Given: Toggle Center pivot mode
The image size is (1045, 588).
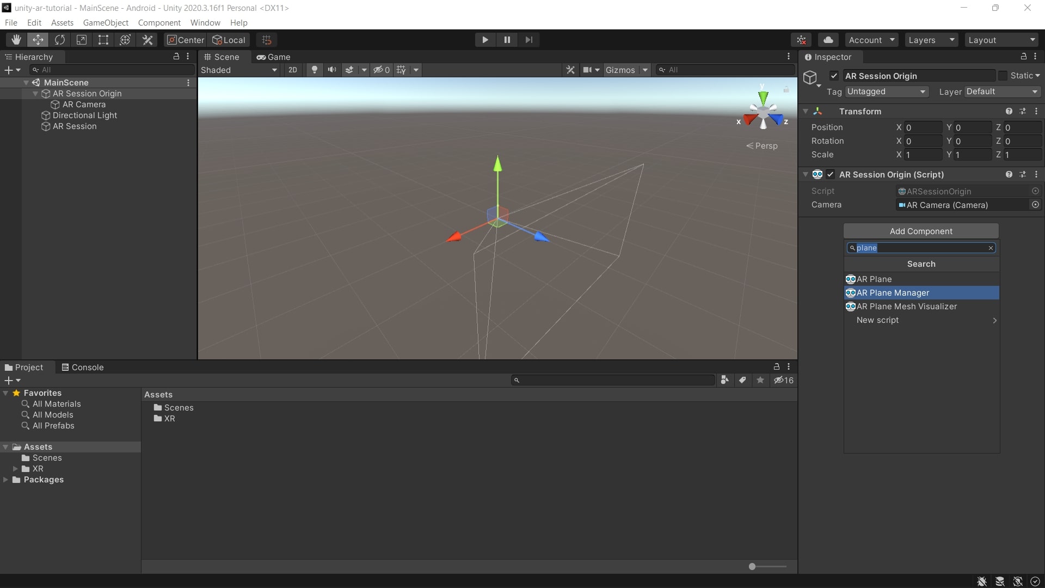Looking at the screenshot, I should (x=186, y=40).
